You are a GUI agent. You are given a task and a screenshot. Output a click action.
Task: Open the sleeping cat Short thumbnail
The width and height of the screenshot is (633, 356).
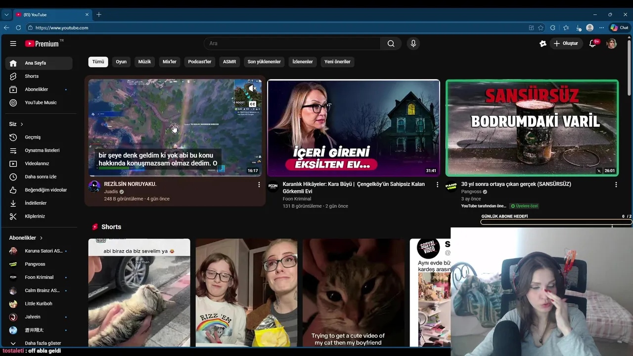point(139,292)
